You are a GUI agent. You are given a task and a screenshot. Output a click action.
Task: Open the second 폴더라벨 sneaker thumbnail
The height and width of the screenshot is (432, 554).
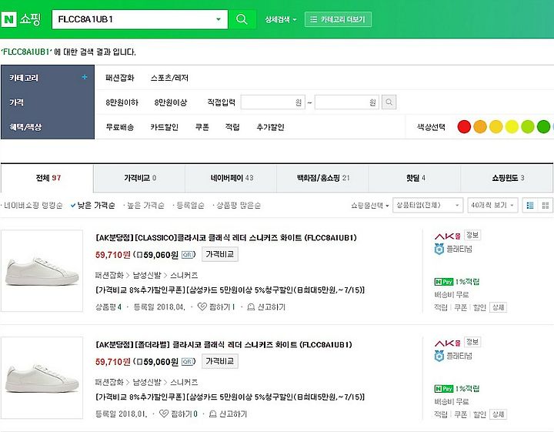pyautogui.click(x=42, y=377)
